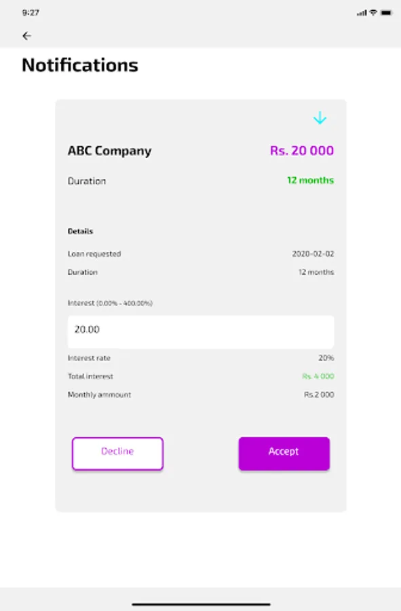Tap the green 12 months duration value
401x611 pixels.
tap(309, 180)
